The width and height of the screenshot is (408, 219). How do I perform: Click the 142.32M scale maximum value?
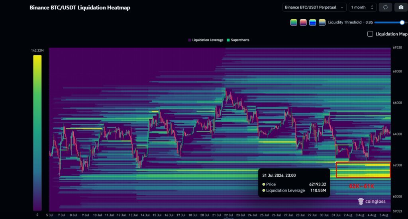tap(37, 51)
